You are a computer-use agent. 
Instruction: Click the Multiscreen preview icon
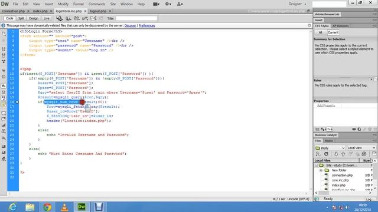59,18
